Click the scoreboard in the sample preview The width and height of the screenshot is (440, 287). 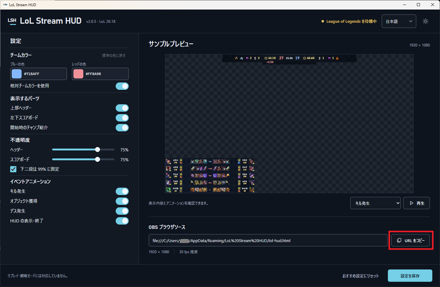[210, 175]
